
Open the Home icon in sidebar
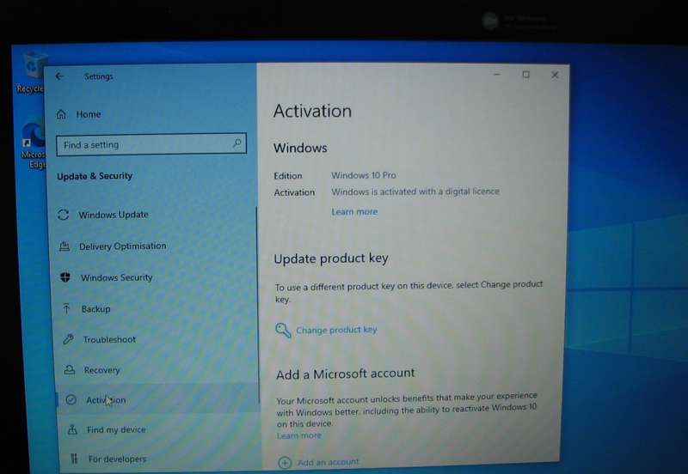tap(61, 114)
